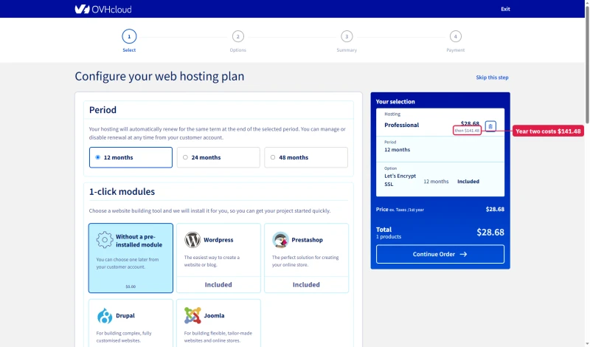Screen dimensions: 590x347
Task: Choose the Drupal module card
Action: click(131, 323)
